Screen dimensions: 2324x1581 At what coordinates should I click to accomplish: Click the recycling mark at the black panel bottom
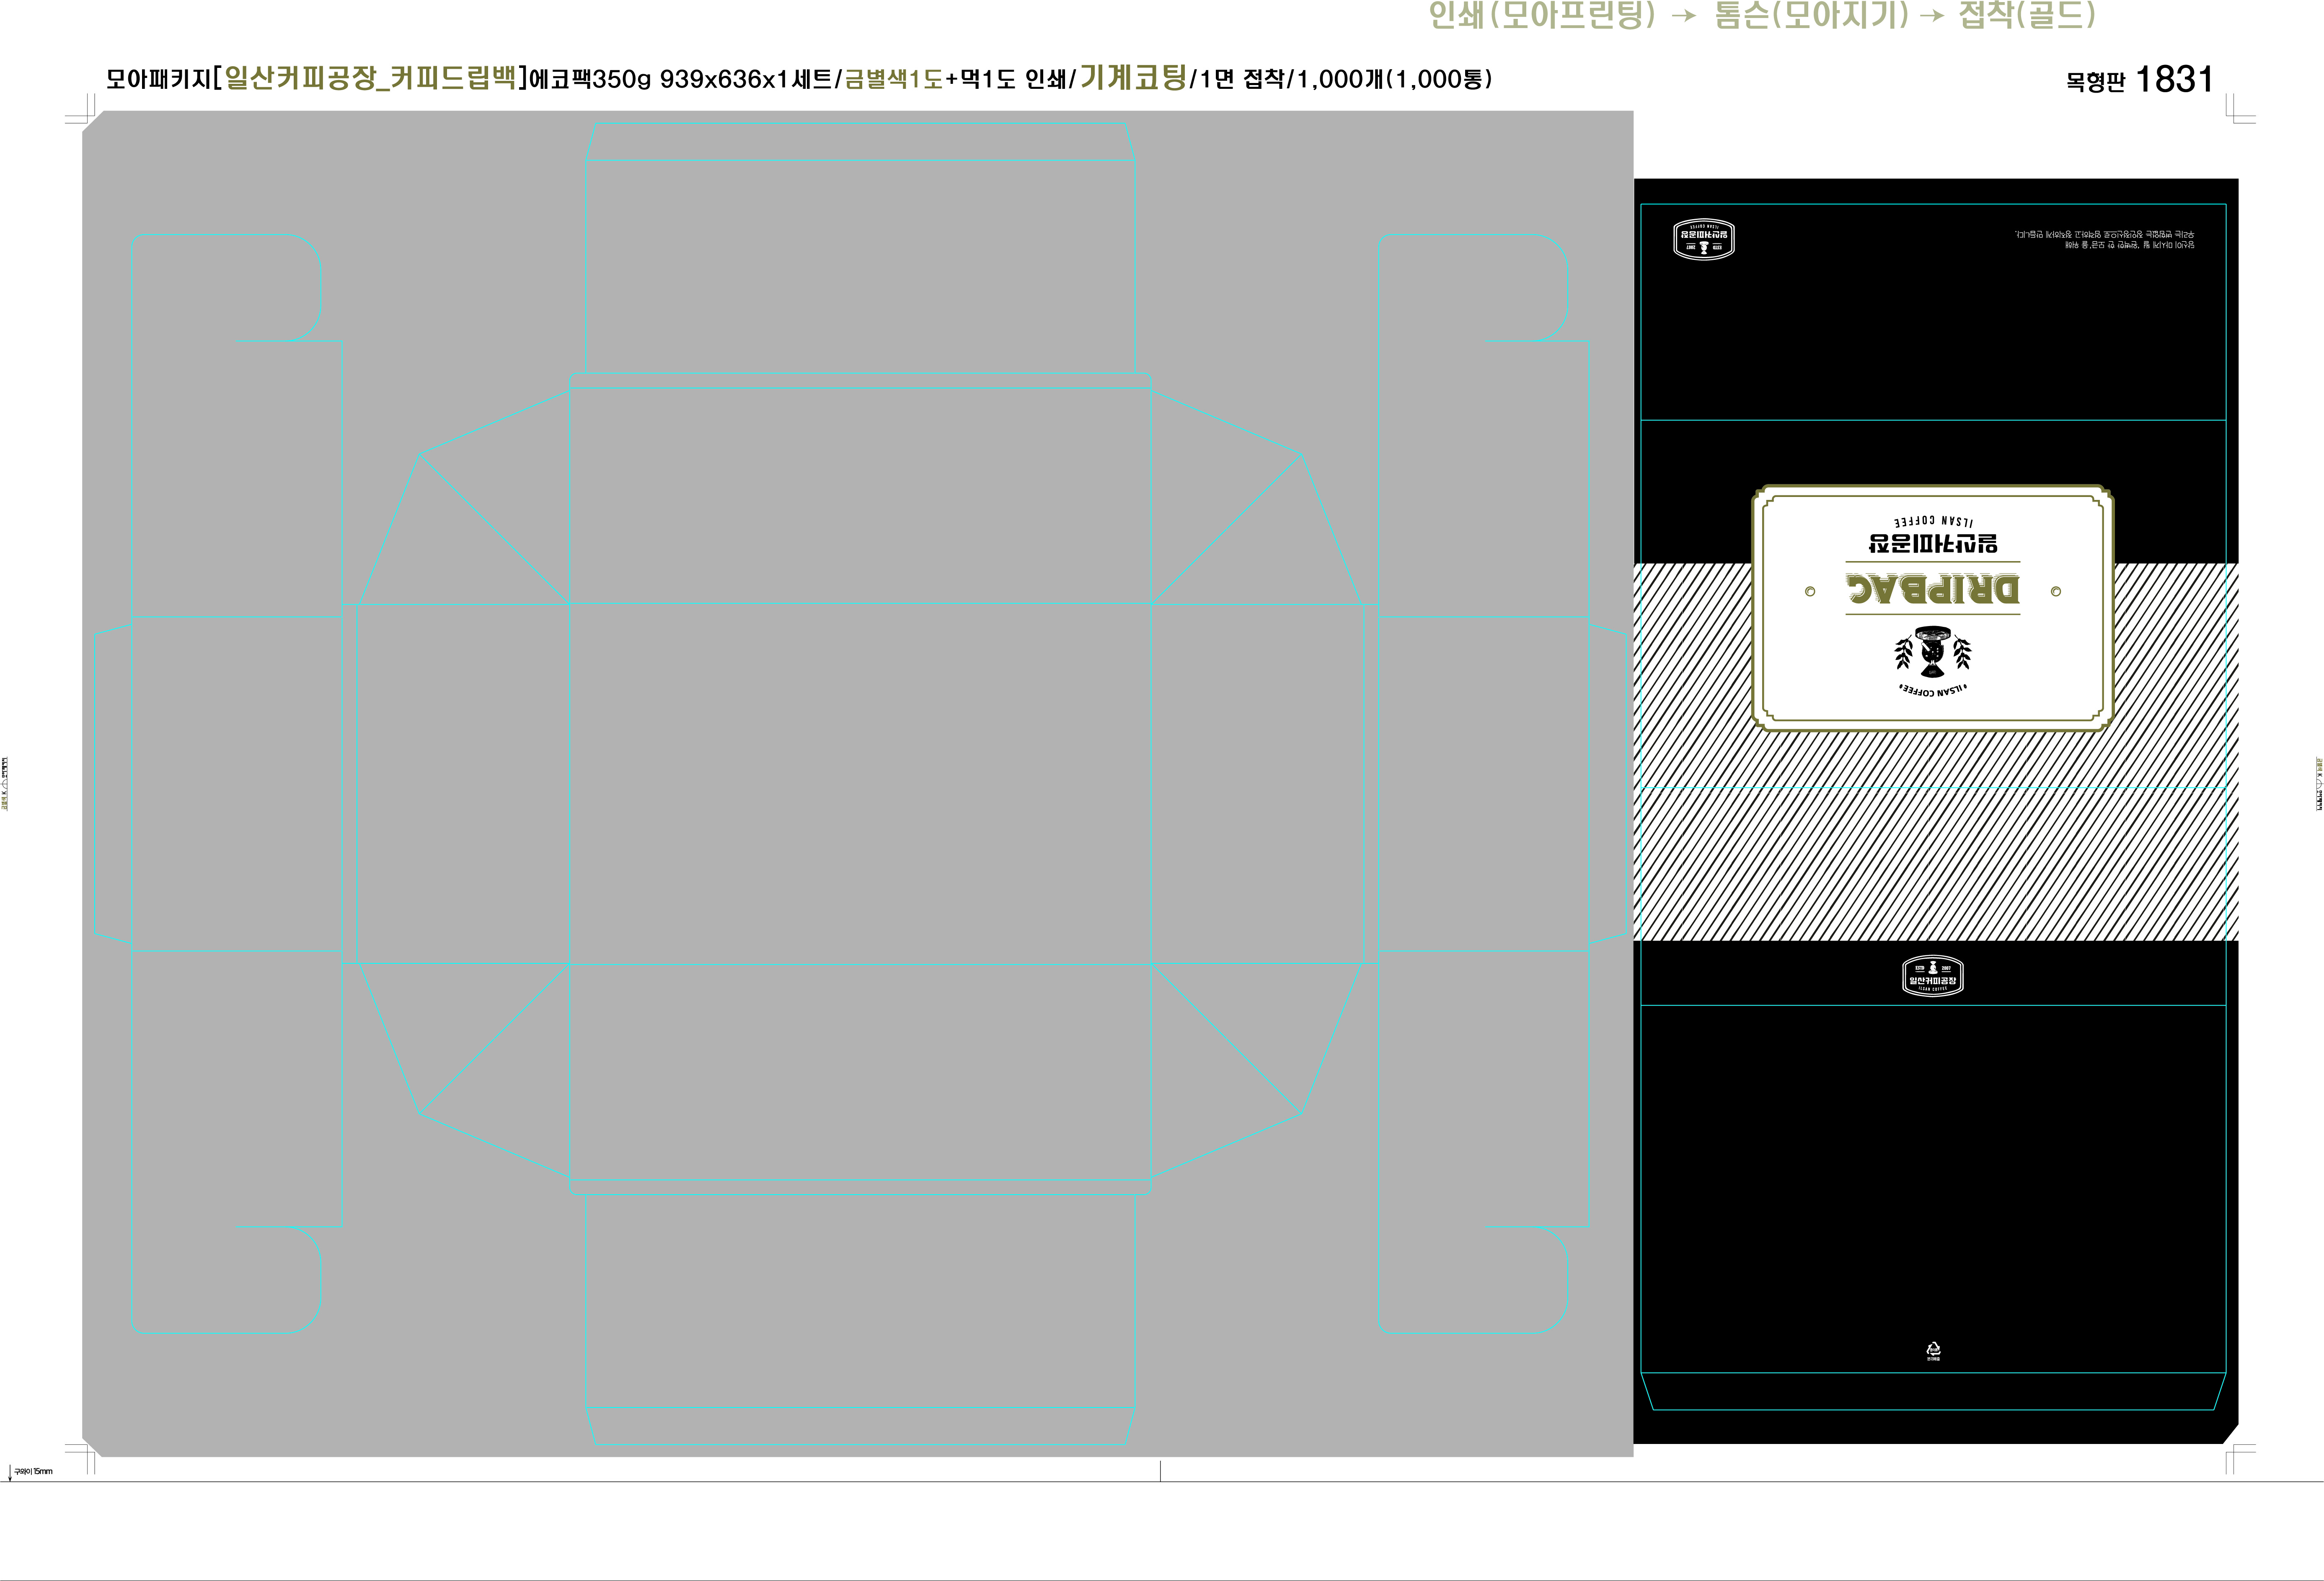click(x=1933, y=1351)
